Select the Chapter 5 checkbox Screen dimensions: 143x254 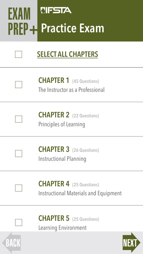click(x=19, y=222)
